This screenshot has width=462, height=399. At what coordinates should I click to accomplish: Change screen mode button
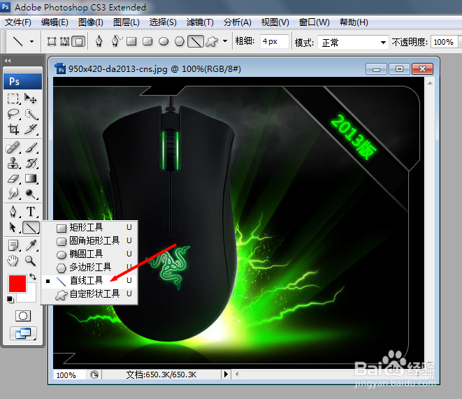click(23, 333)
